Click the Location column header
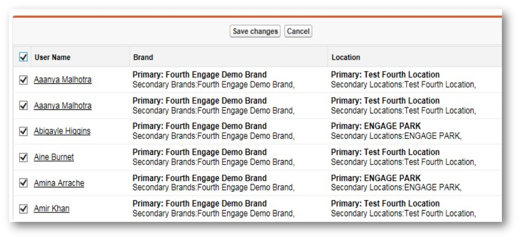Viewport: 520px width, 240px height. [346, 57]
